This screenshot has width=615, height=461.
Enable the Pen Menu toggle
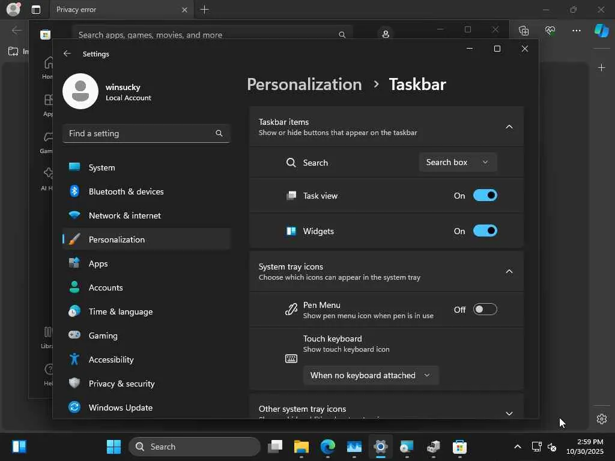[x=485, y=309]
